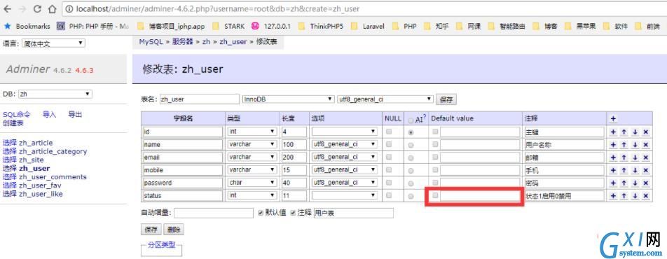
Task: Enable default value checkbox for name
Action: tap(434, 145)
